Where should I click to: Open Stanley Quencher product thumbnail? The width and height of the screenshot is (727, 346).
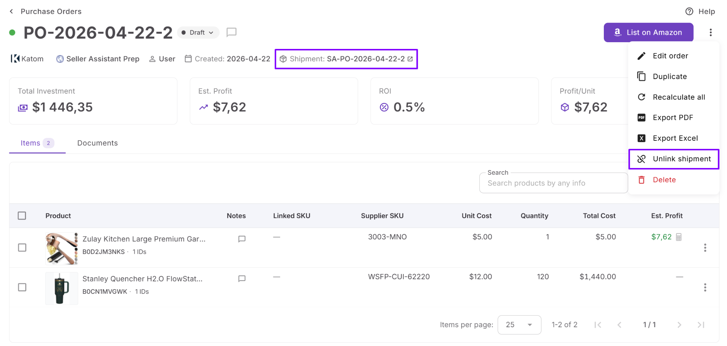pos(62,288)
